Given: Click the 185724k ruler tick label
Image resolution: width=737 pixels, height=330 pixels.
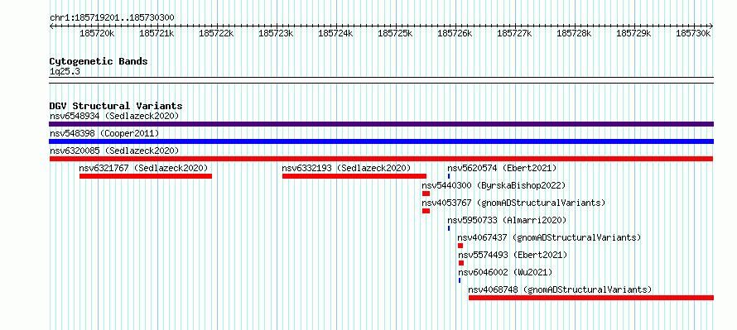Looking at the screenshot, I should click(x=335, y=34).
